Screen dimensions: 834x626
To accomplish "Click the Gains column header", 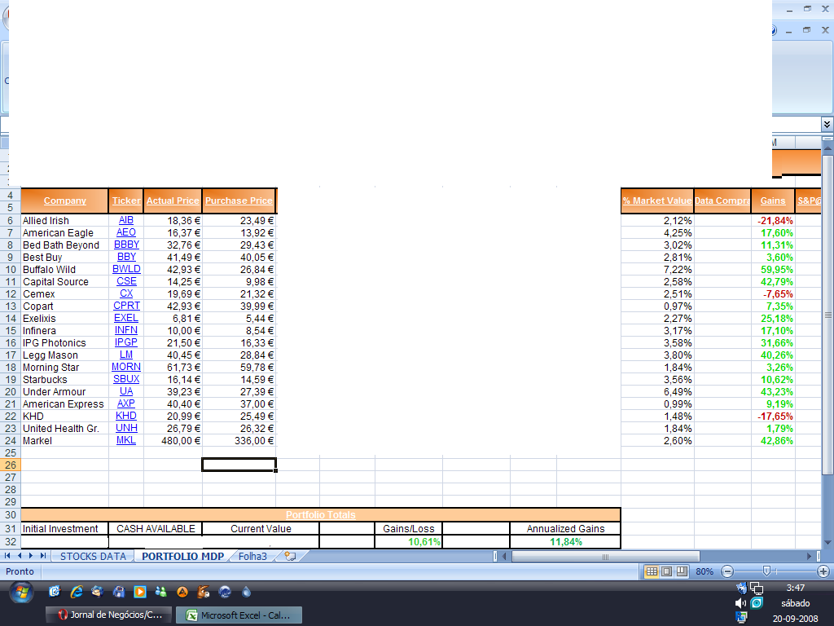I will (x=773, y=201).
